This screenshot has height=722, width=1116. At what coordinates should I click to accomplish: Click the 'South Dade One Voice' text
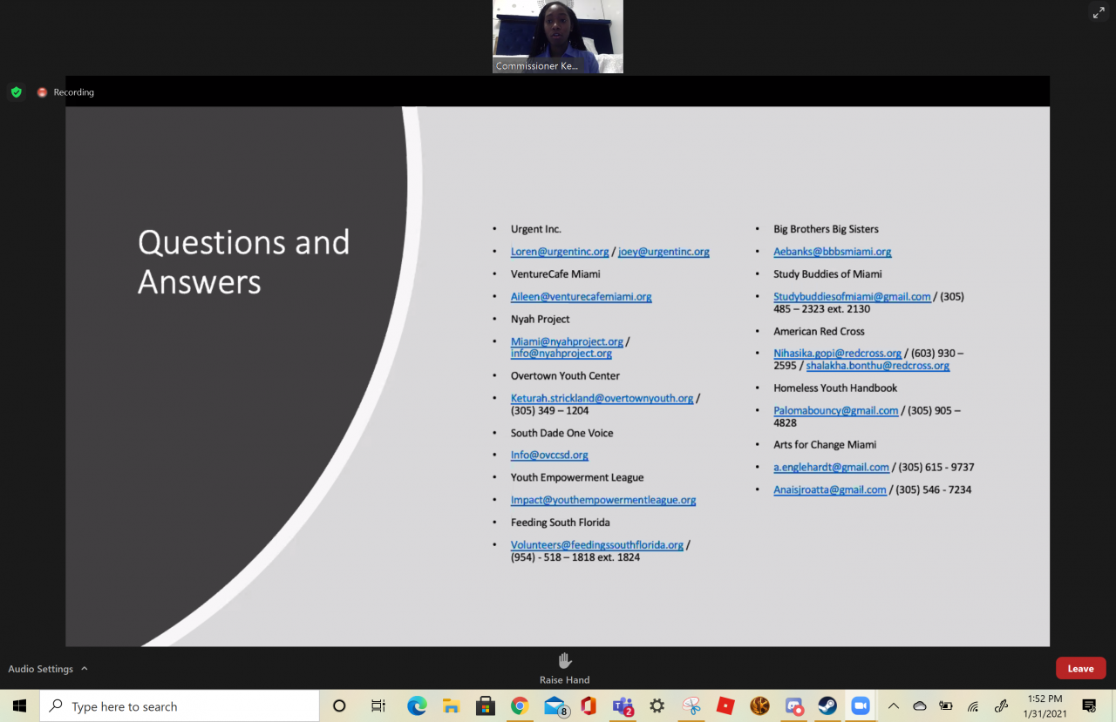pyautogui.click(x=562, y=433)
